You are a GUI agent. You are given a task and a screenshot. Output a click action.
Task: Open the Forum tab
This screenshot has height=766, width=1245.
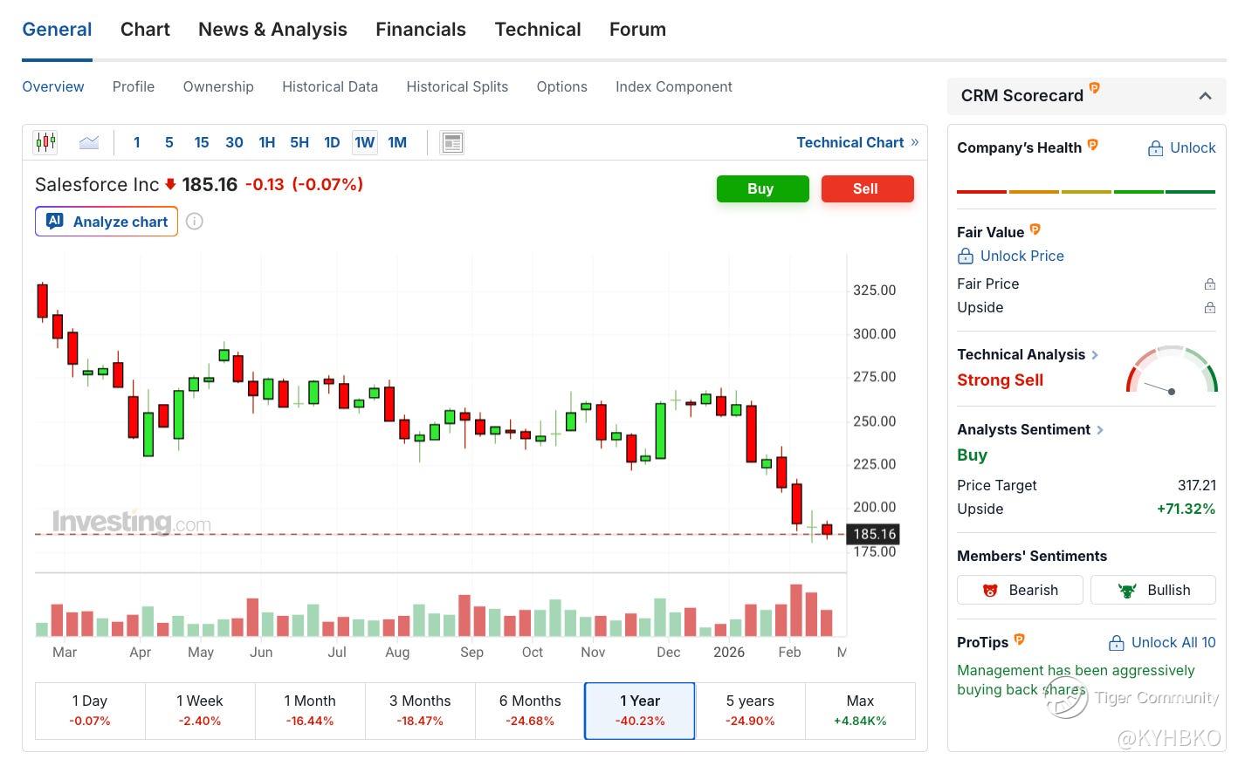point(637,30)
